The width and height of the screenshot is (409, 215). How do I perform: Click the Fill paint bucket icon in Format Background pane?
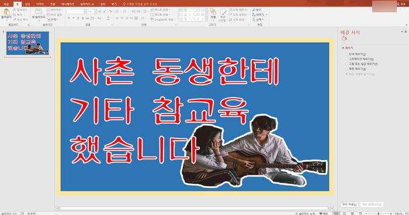344,39
